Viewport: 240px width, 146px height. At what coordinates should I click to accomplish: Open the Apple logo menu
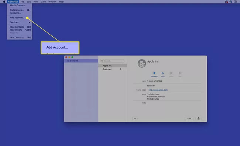click(x=4, y=2)
